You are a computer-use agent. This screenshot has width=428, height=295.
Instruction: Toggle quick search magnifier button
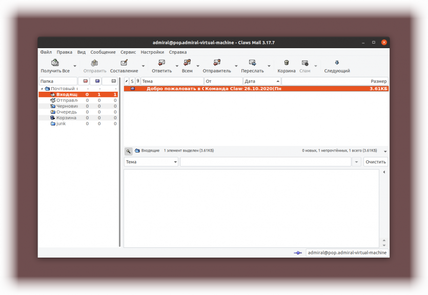[128, 151]
